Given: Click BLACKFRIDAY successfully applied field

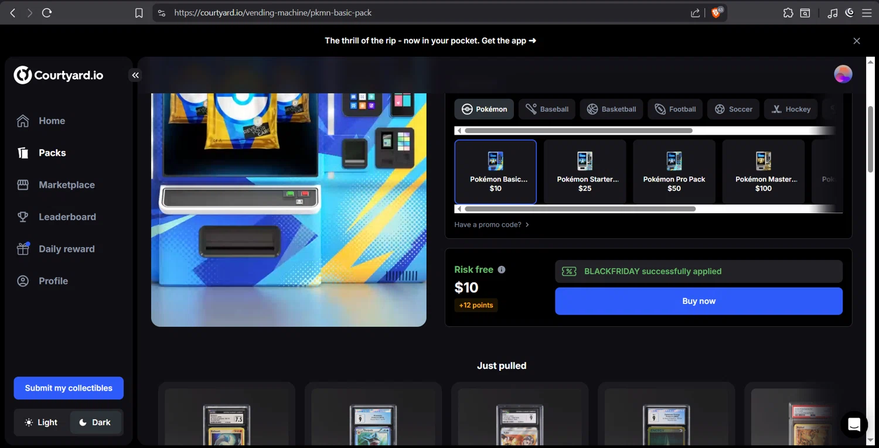Looking at the screenshot, I should pos(699,272).
